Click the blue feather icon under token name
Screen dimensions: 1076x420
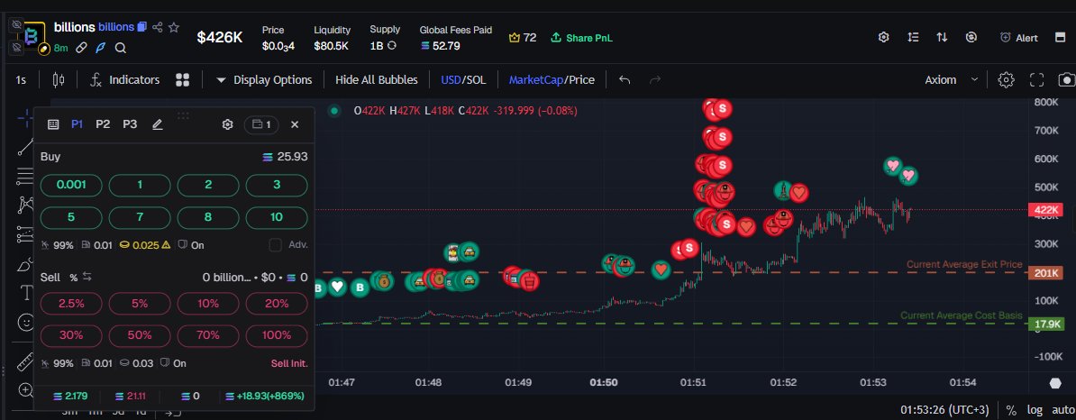click(x=101, y=48)
